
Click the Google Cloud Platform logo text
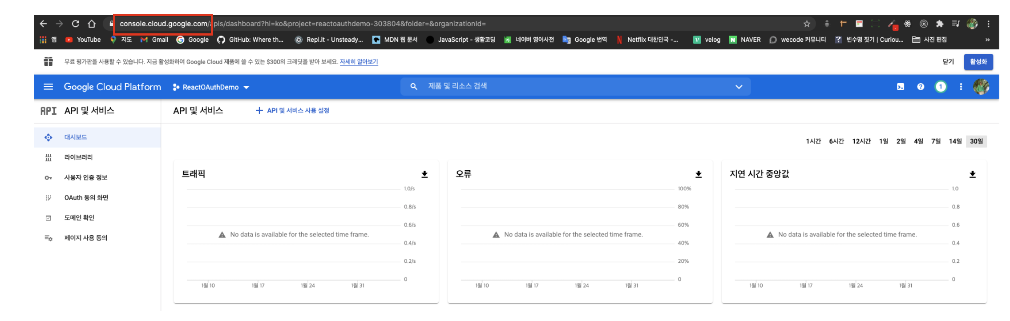click(112, 87)
